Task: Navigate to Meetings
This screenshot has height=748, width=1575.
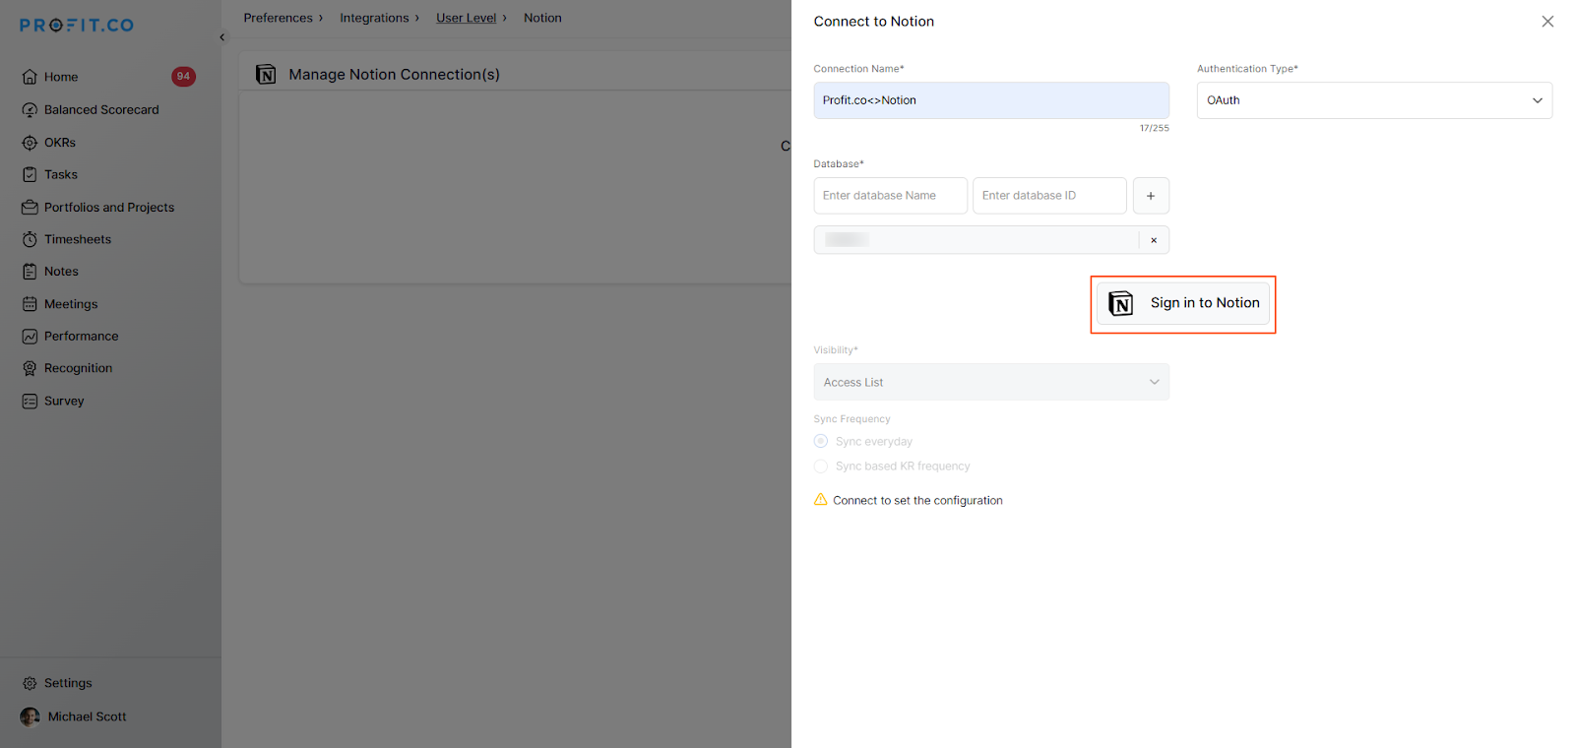Action: click(x=71, y=304)
